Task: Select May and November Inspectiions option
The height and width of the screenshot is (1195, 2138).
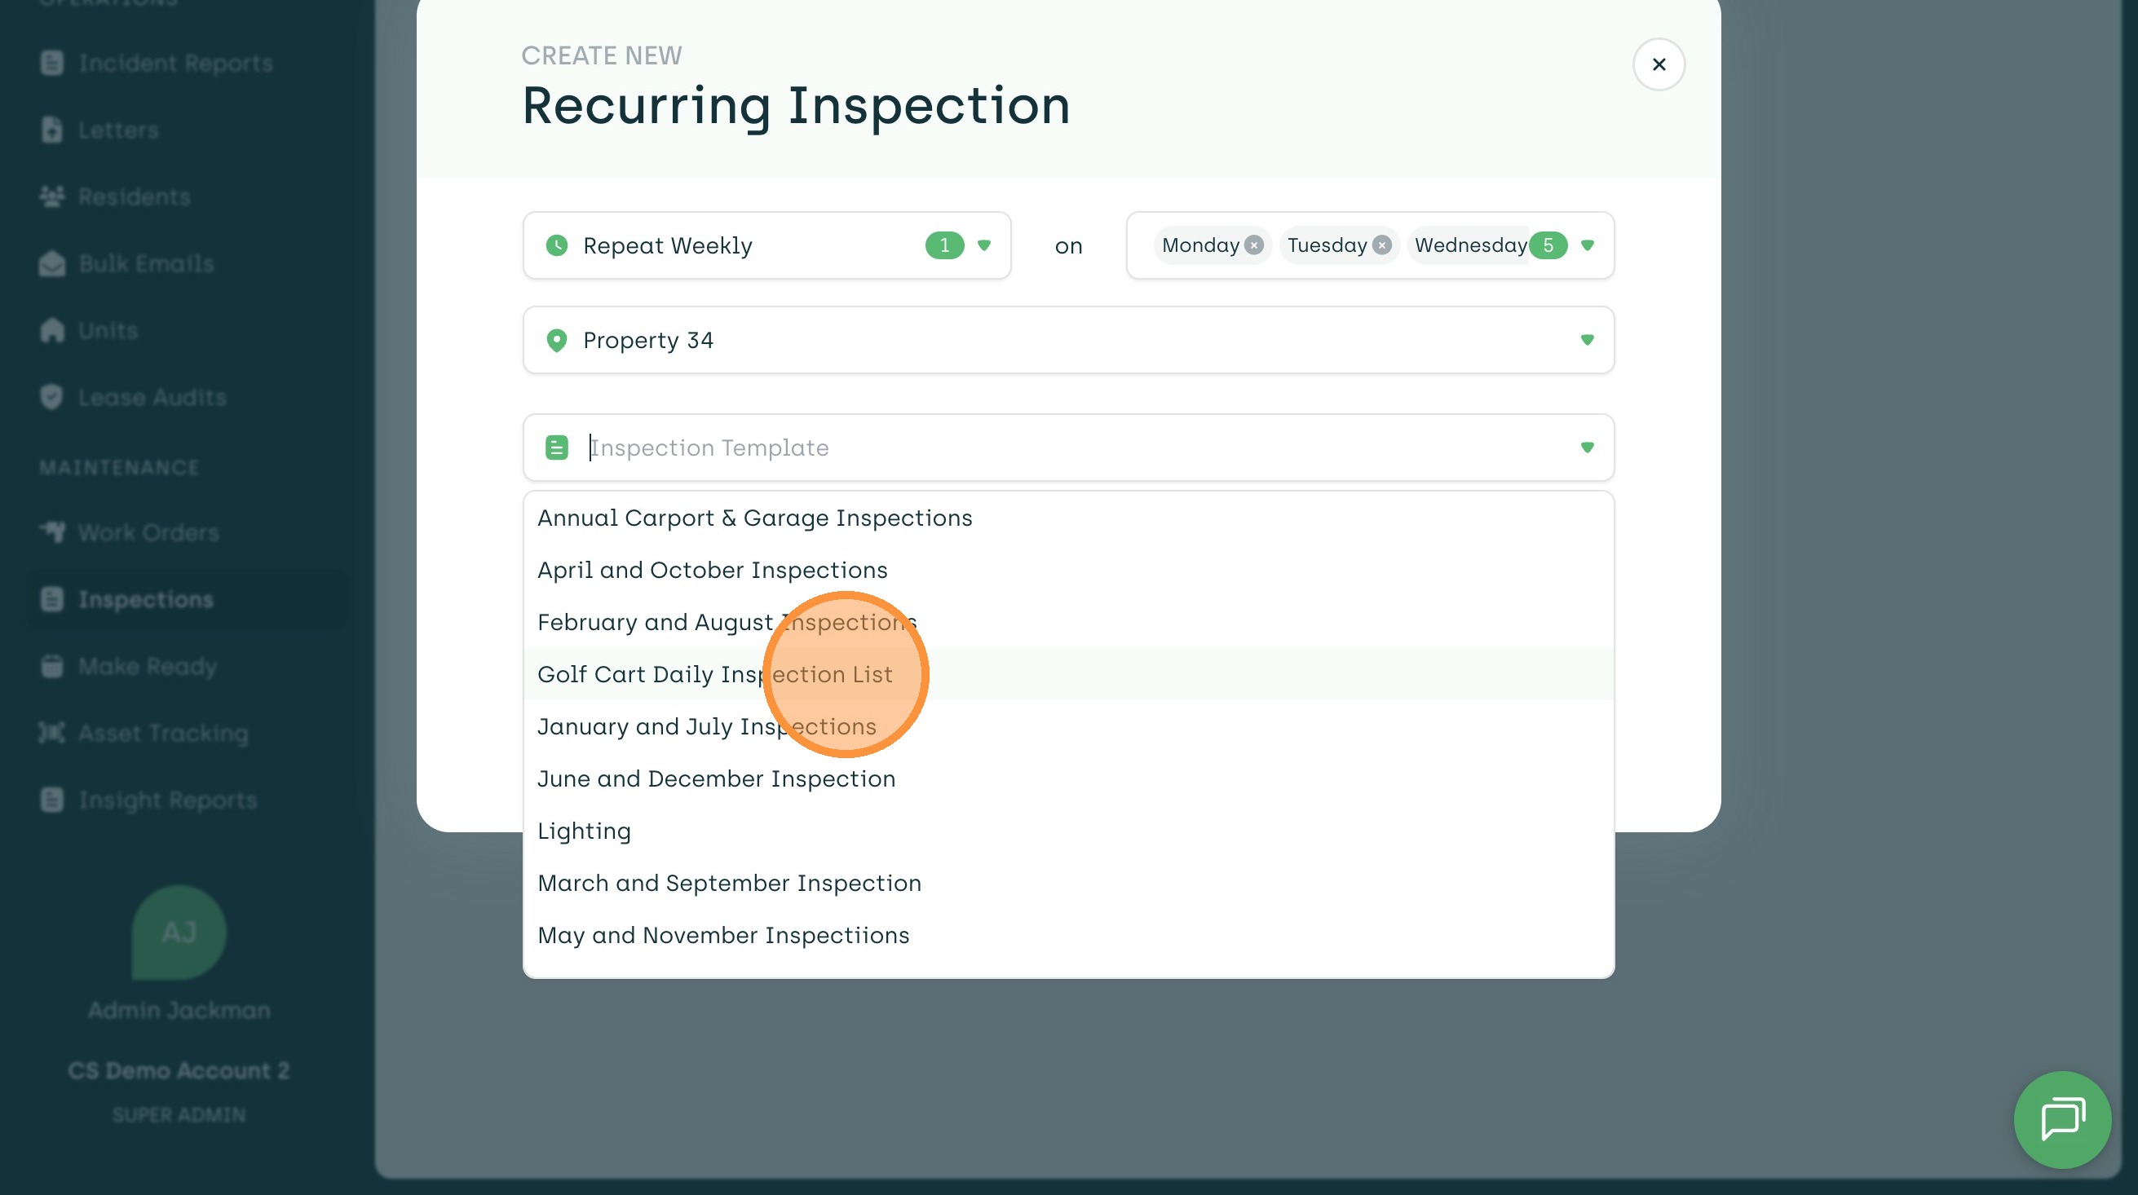Action: tap(723, 935)
